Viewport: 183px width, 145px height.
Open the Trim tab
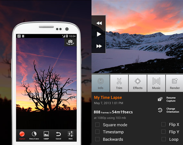[x=119, y=83]
